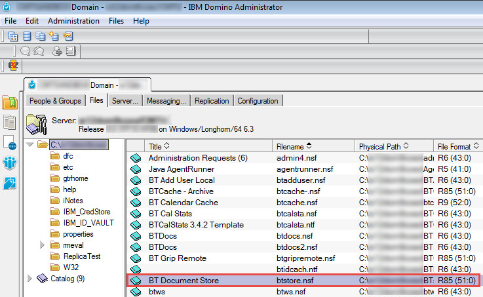The height and width of the screenshot is (297, 483).
Task: Select the dfc folder
Action: point(68,156)
